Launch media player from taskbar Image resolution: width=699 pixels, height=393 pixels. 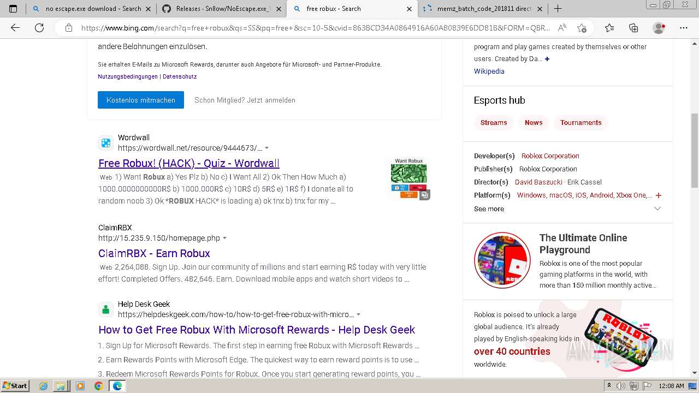click(x=80, y=386)
